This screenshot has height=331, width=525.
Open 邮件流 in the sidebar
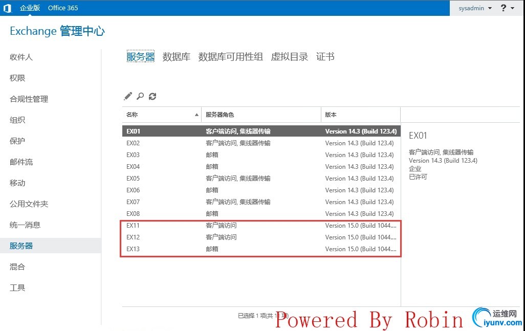coord(21,162)
